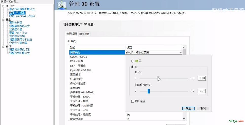The height and width of the screenshot is (125, 245).
Task: Open the 图象锐化 setting dropdown
Action: pyautogui.click(x=181, y=52)
